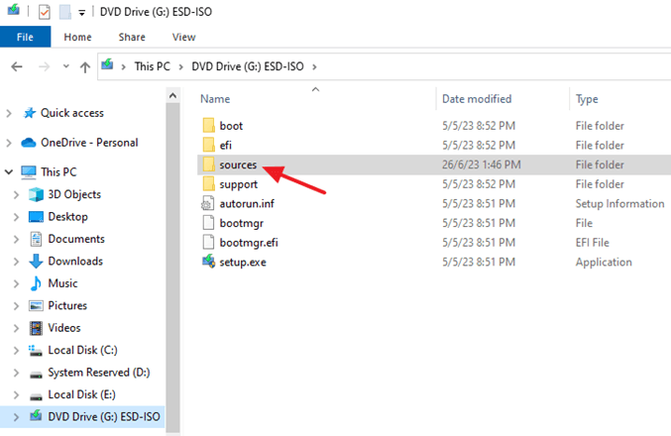Open the File menu tab
The height and width of the screenshot is (436, 671).
point(26,37)
